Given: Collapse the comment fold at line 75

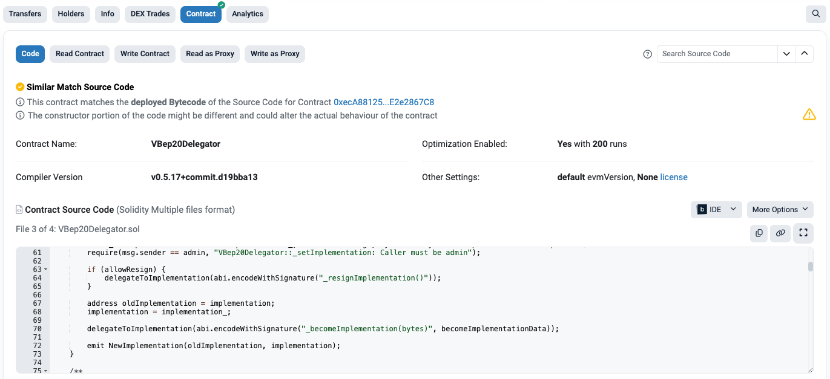Looking at the screenshot, I should tap(46, 371).
